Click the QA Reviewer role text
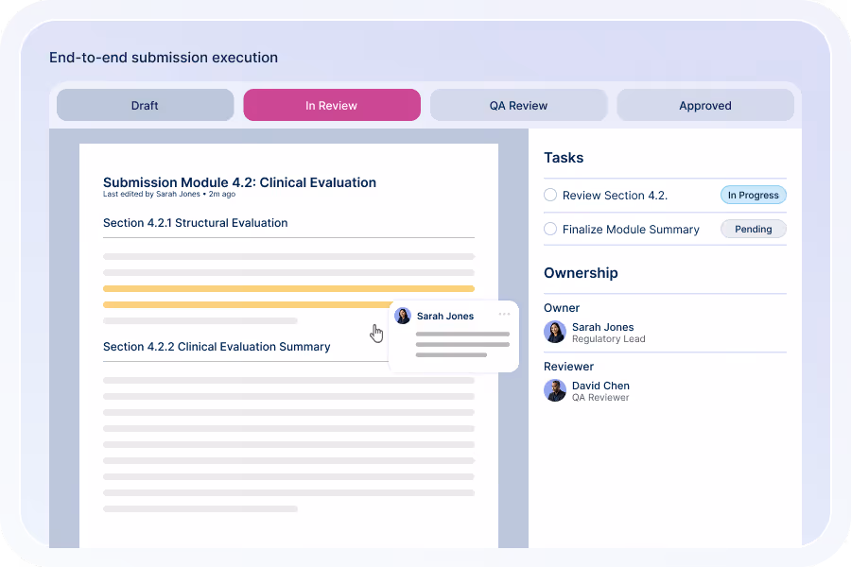Viewport: 851px width, 567px height. point(600,398)
